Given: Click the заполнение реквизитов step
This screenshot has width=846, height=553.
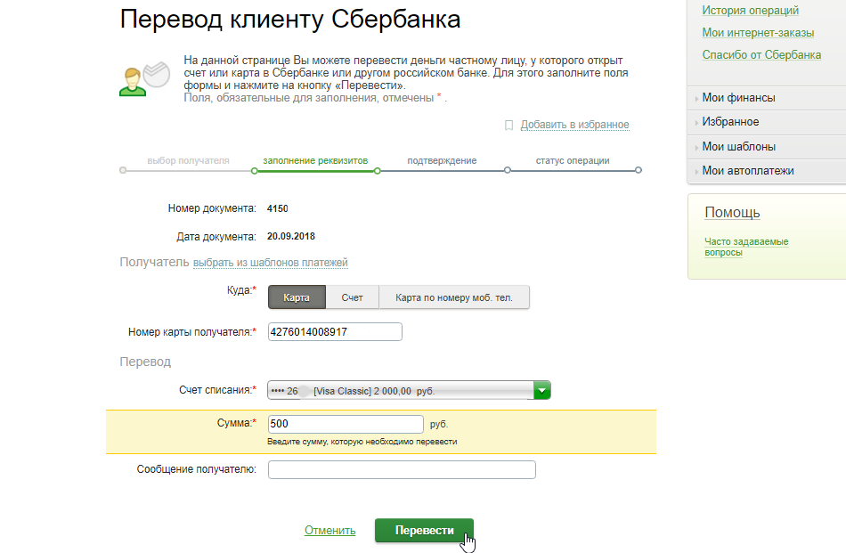Looking at the screenshot, I should [x=315, y=161].
